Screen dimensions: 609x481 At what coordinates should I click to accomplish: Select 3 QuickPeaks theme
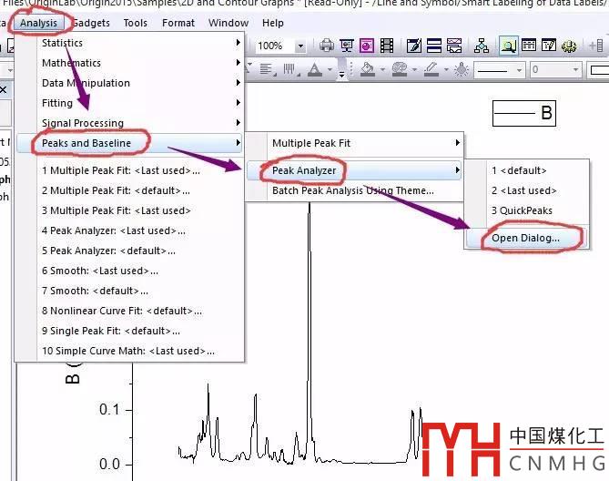(x=527, y=210)
